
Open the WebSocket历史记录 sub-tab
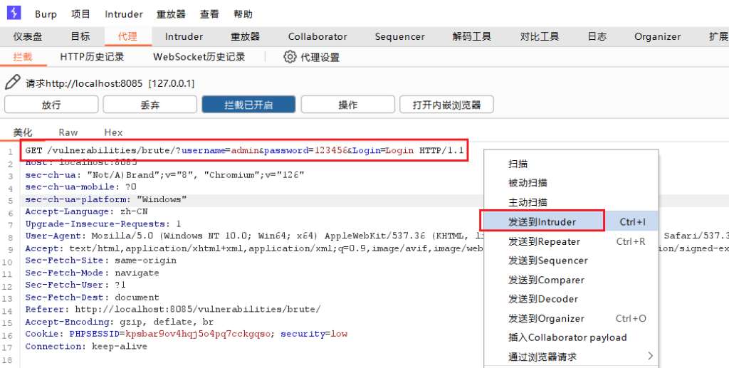click(x=199, y=57)
